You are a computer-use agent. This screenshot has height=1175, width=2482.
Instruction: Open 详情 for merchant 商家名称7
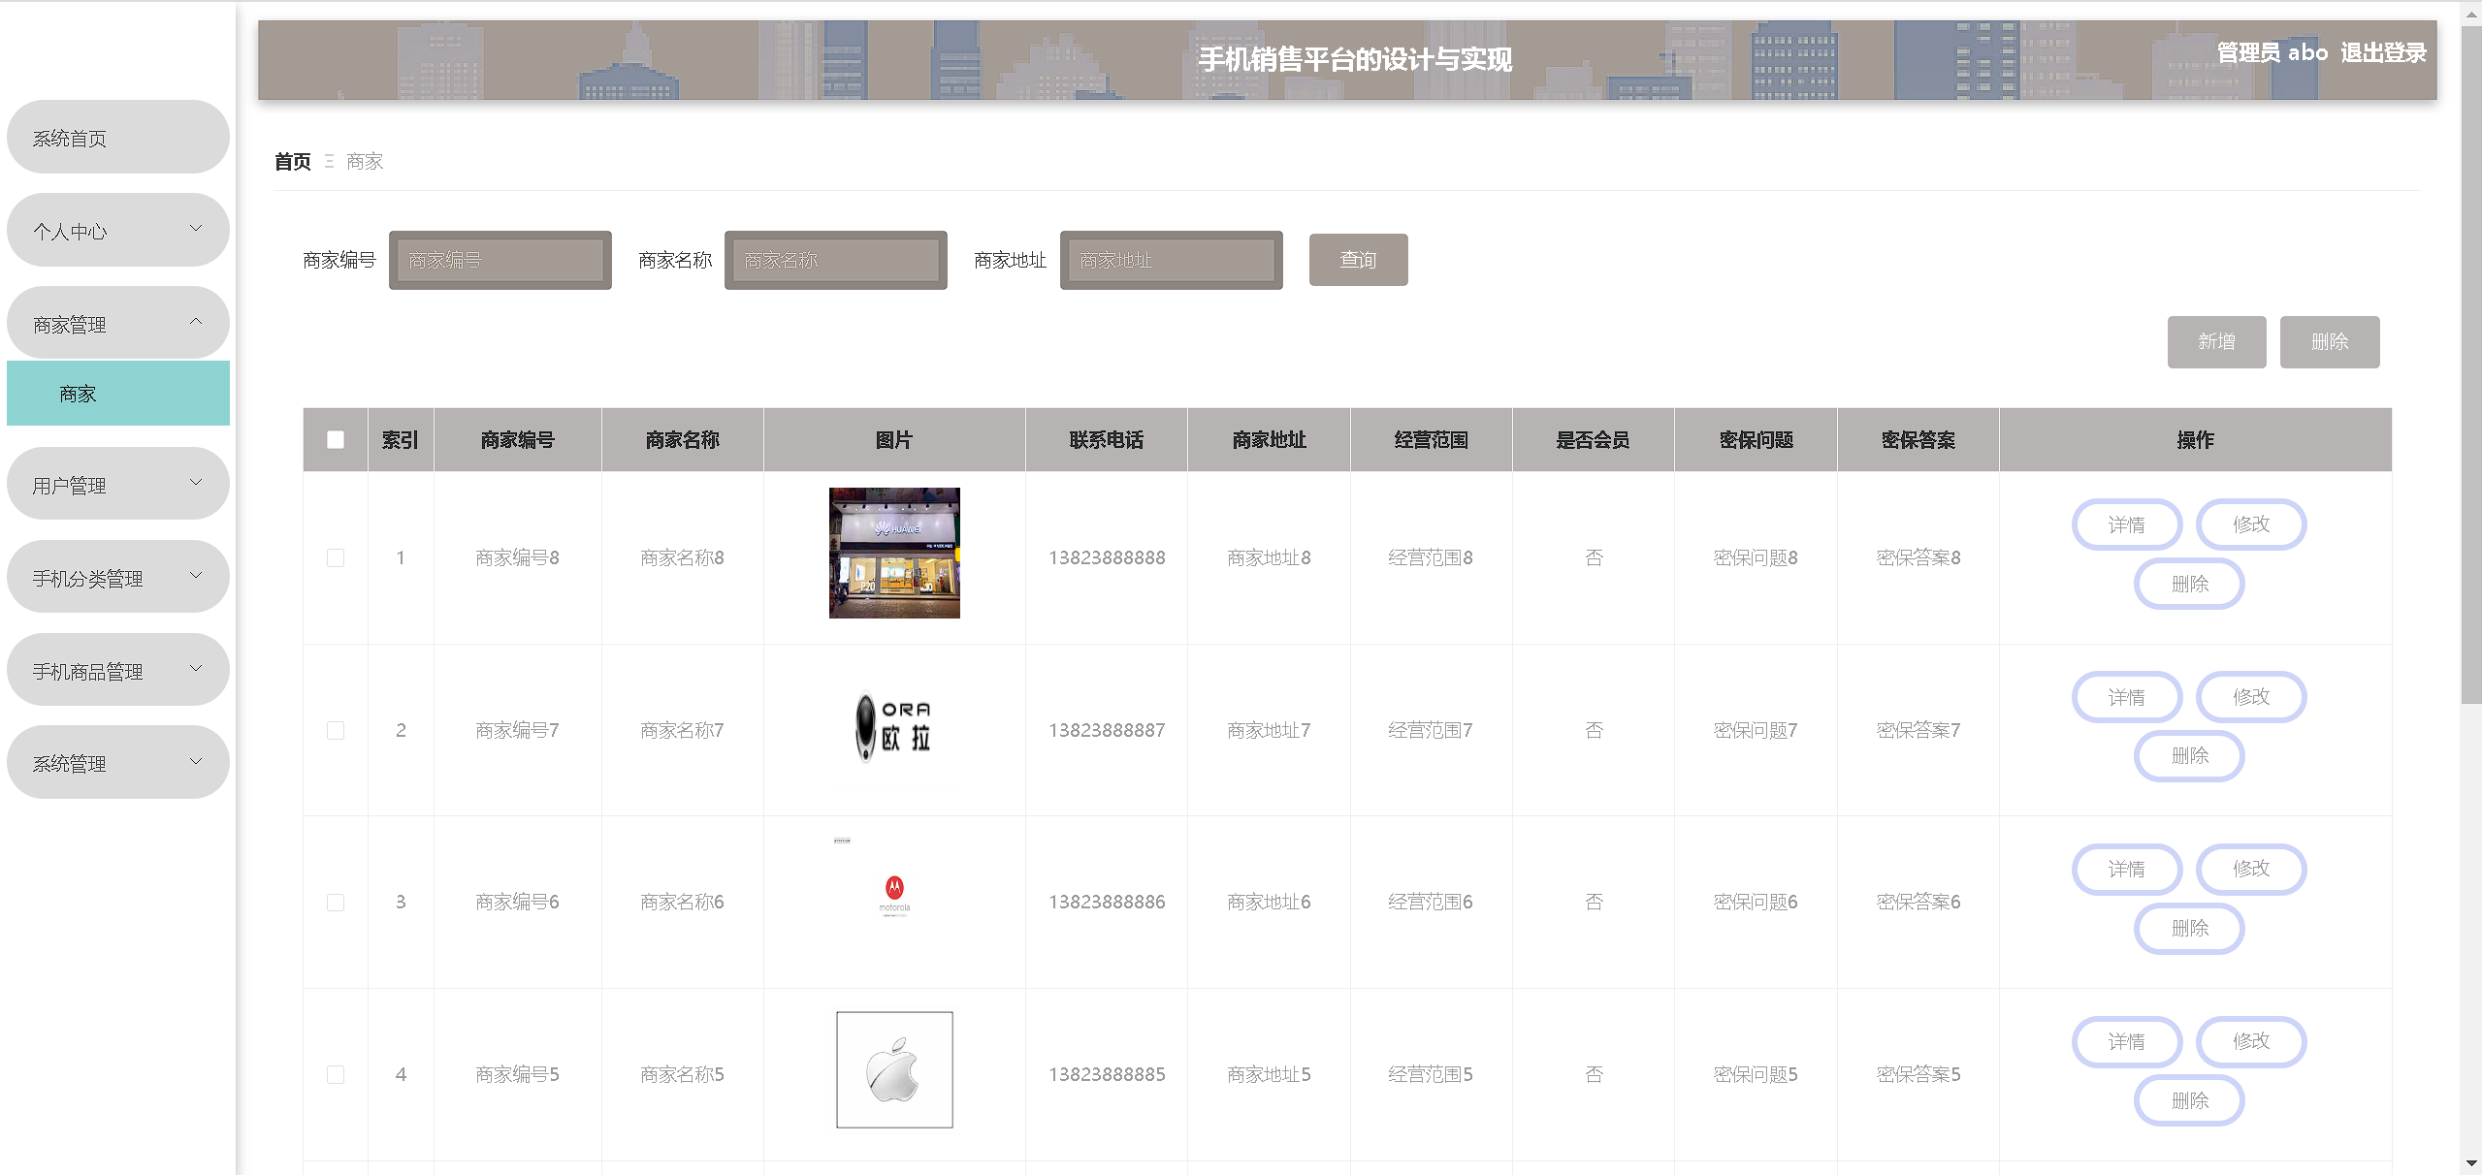2126,697
